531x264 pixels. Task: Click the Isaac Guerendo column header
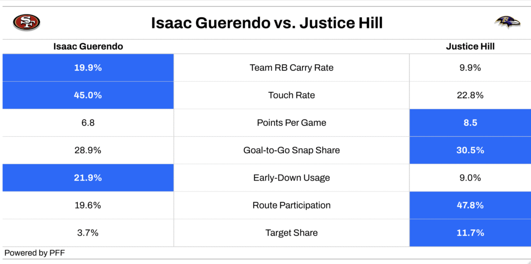coord(88,47)
